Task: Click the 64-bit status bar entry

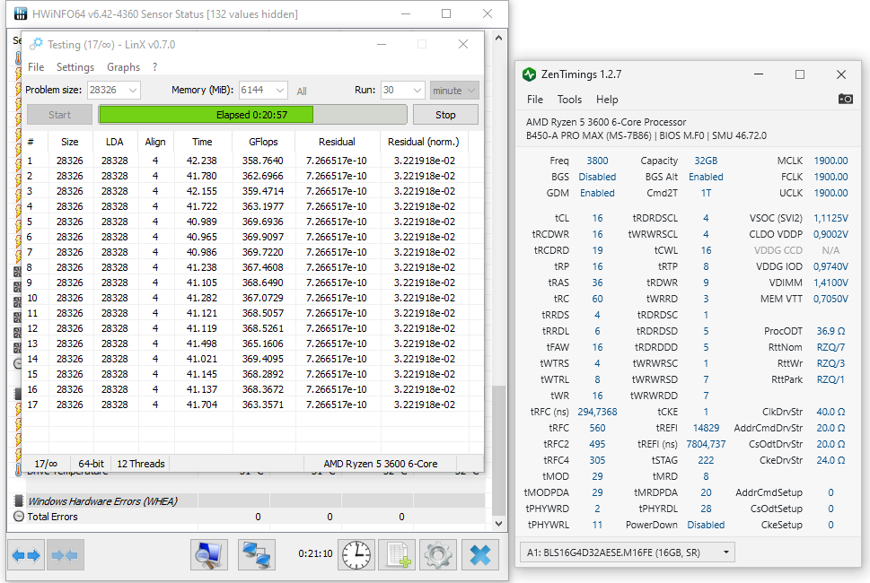Action: click(91, 464)
